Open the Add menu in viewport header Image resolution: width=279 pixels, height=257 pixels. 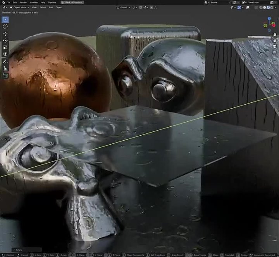click(x=51, y=7)
